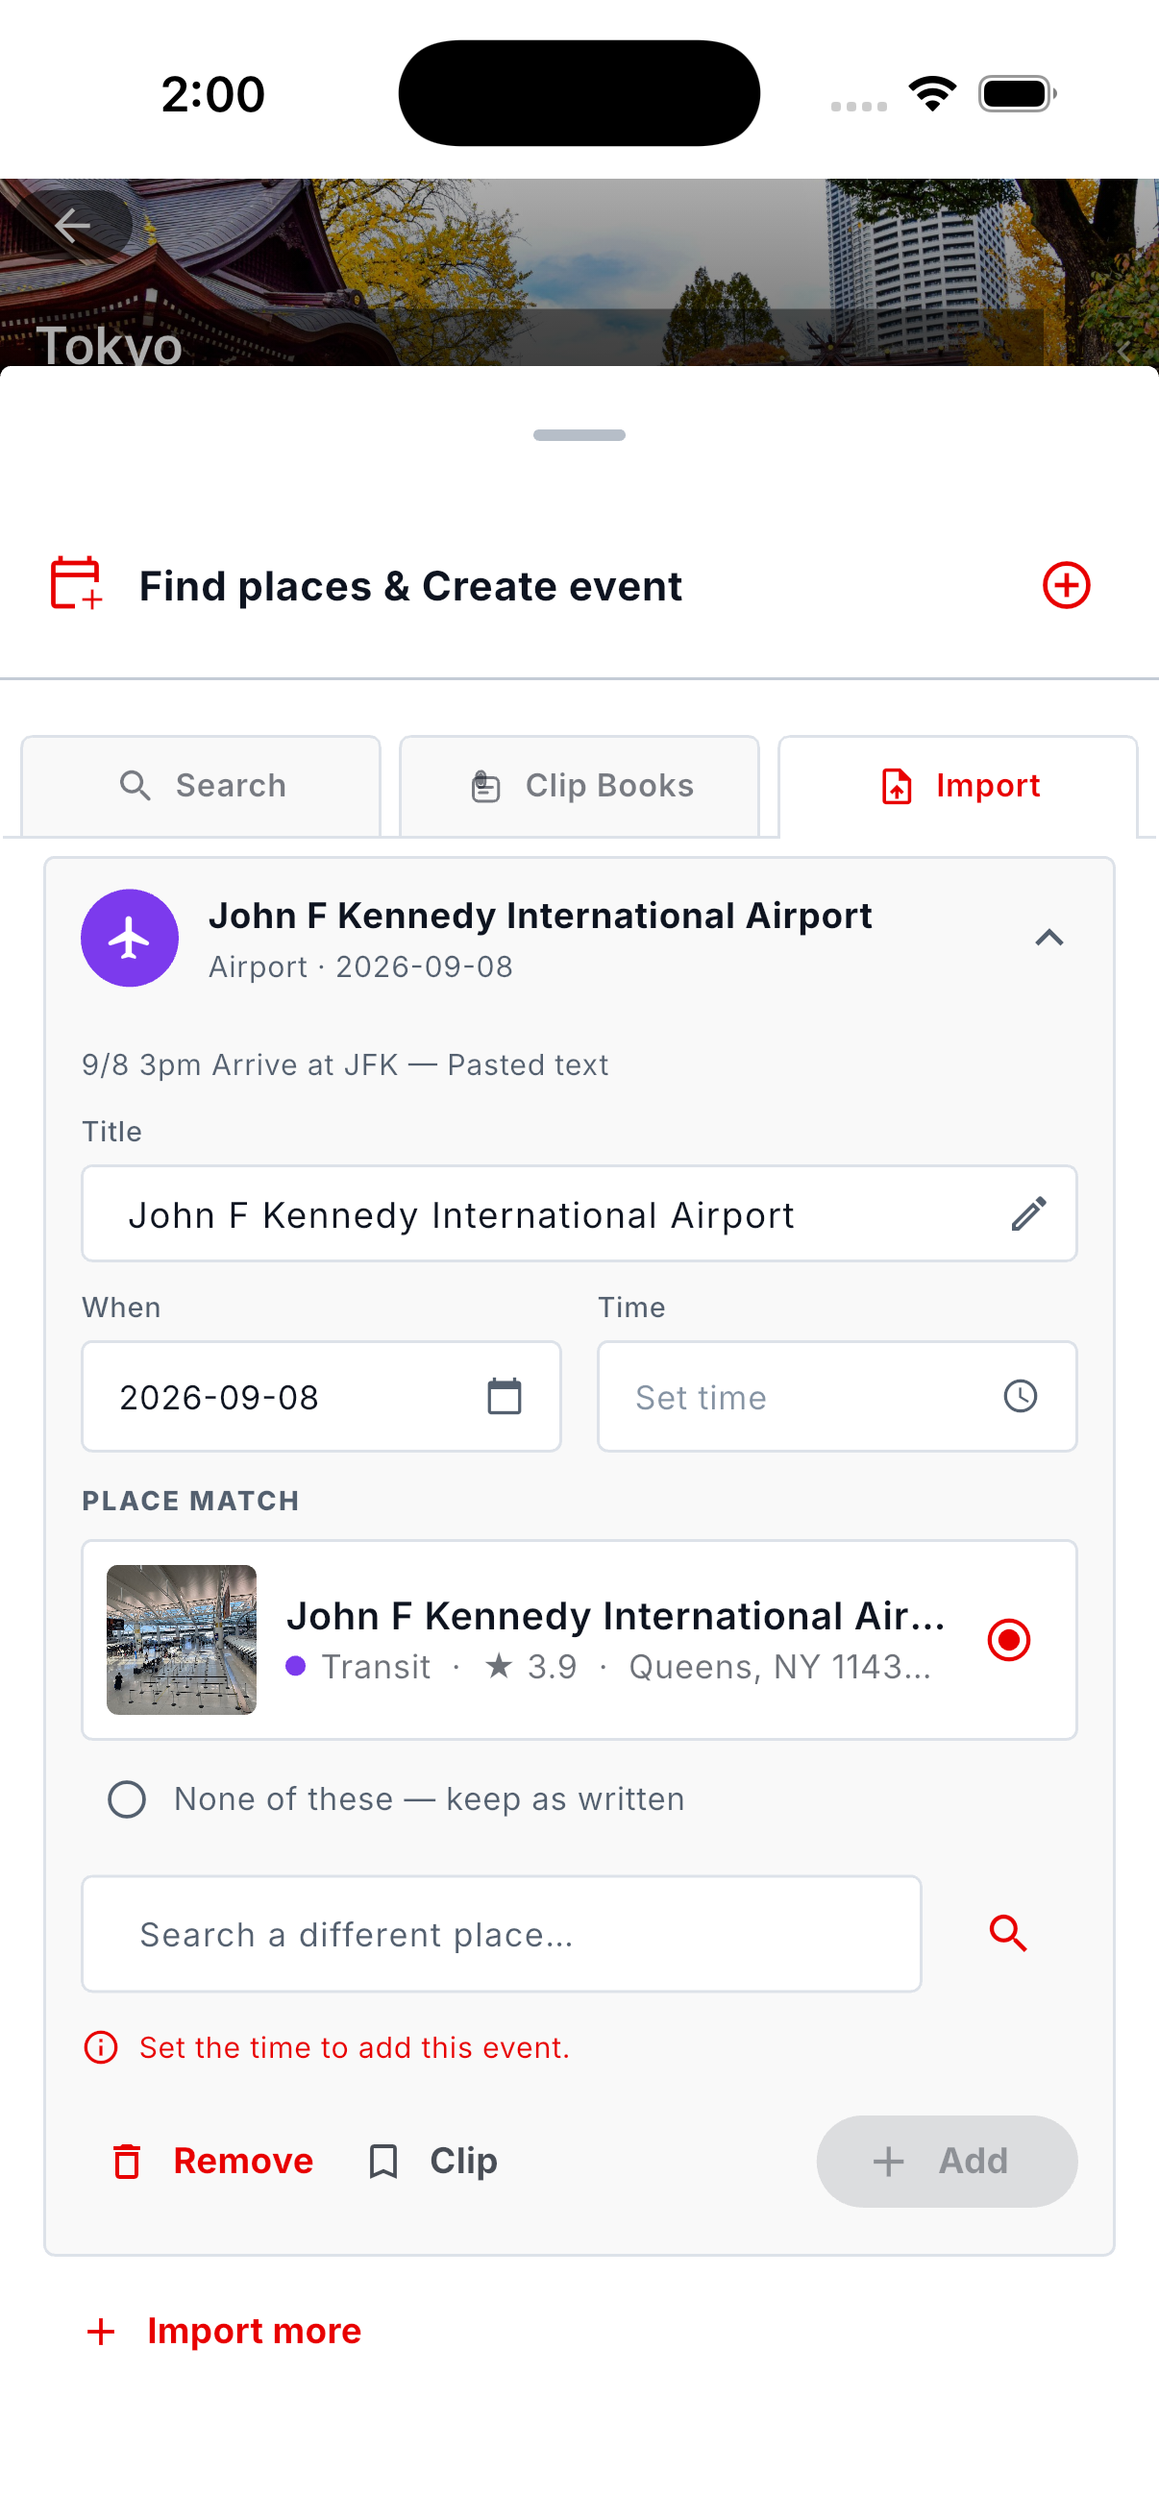Select the John F Kennedy place match radio
The image size is (1159, 2519).
(1008, 1640)
